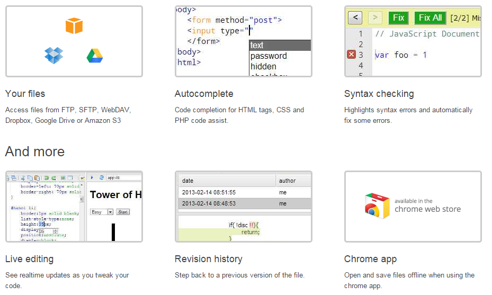The height and width of the screenshot is (295, 492).
Task: Click the orange Amazon S3 cube icon
Action: pos(74,25)
